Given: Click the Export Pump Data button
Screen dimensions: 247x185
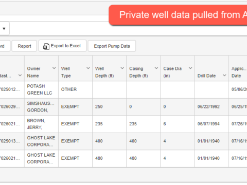Looking at the screenshot, I should coord(112,46).
